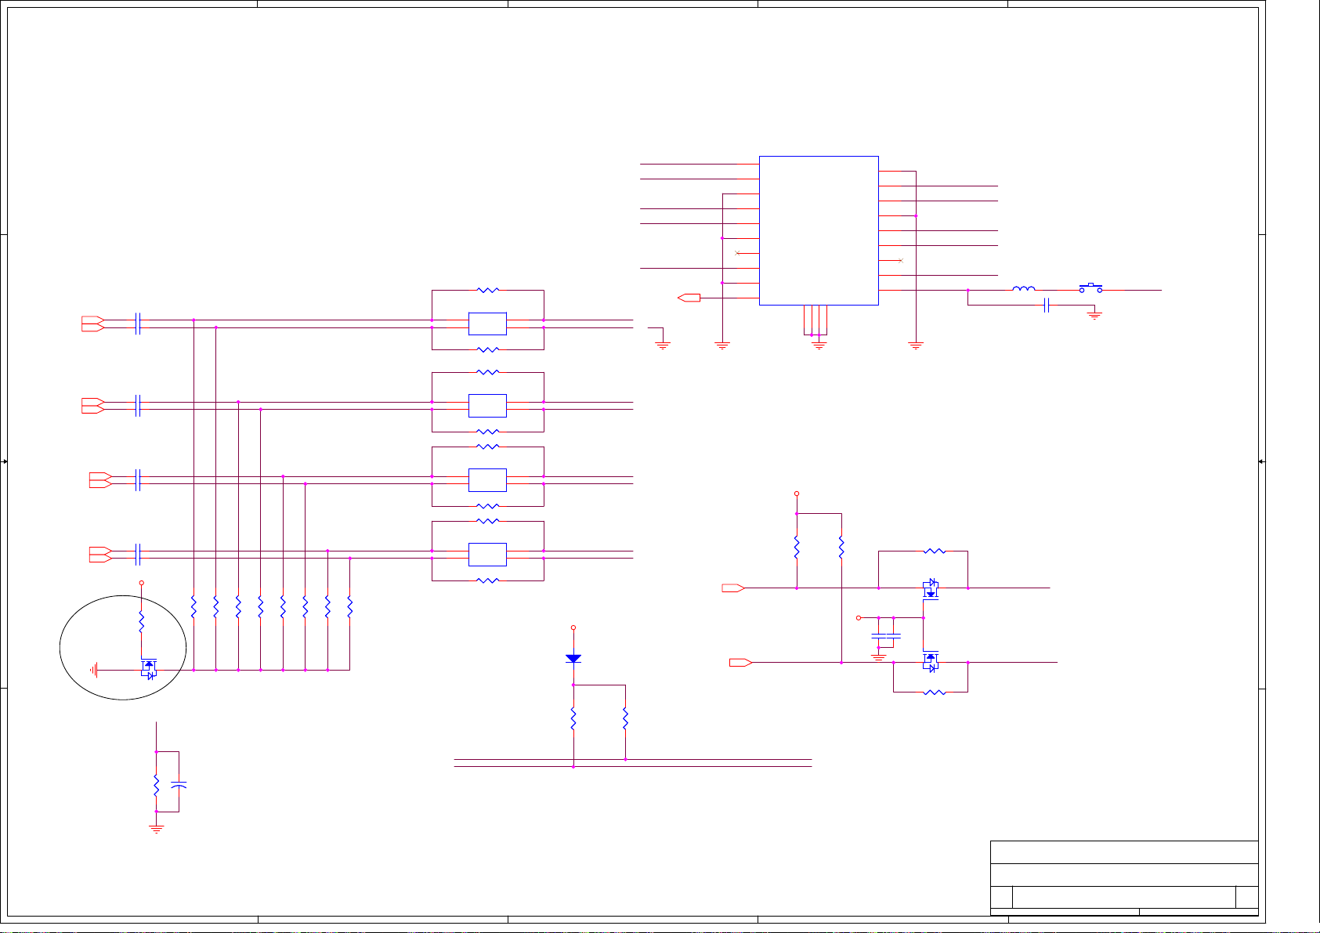Select the power node circle above the pull-up resistors
The image size is (1320, 933).
[797, 494]
